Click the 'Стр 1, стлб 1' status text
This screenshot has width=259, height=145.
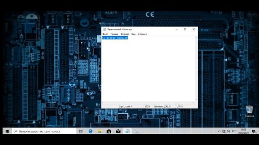[125, 106]
